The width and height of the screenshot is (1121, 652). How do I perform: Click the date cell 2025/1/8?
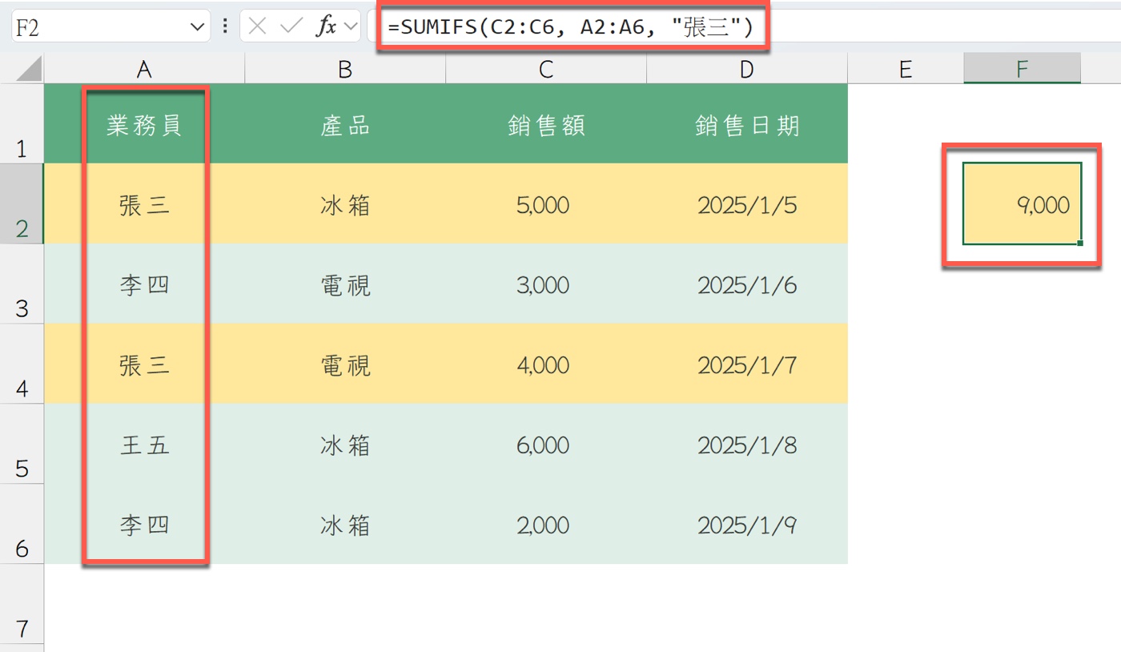pos(746,445)
